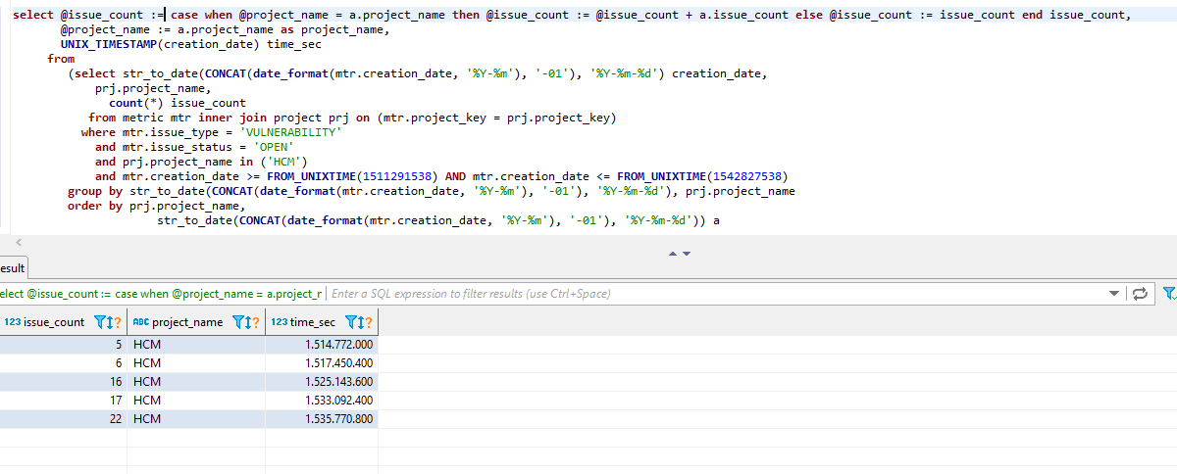Click the downward sash arrow above results

687,254
